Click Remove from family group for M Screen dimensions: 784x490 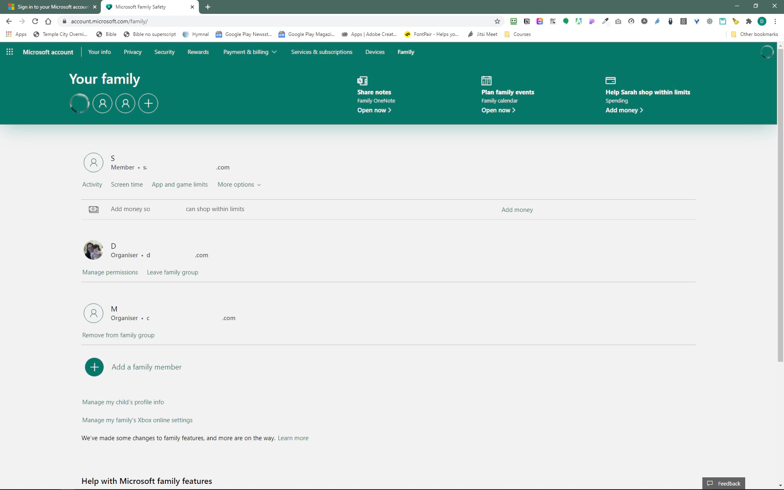click(x=118, y=335)
